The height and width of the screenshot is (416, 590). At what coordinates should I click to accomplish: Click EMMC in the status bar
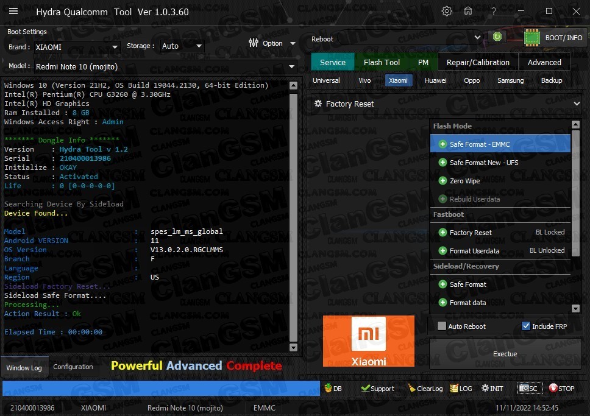(x=264, y=407)
